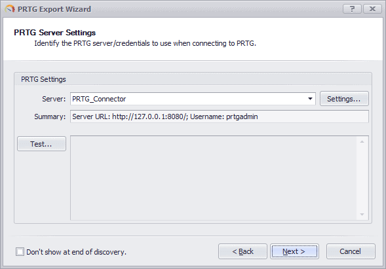
Task: Click the results box scroll down arrow
Action: pos(362,215)
